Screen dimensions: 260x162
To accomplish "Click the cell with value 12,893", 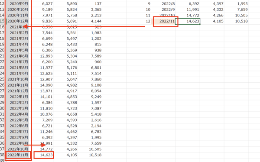I will pos(41,56).
